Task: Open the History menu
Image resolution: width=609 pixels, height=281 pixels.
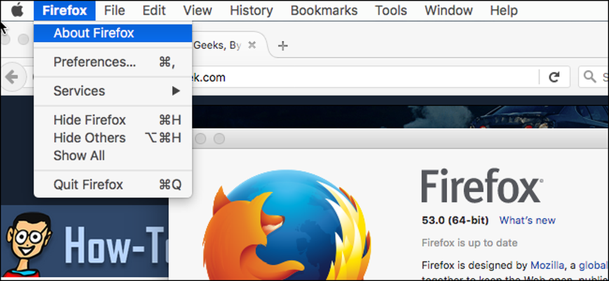Action: [252, 10]
